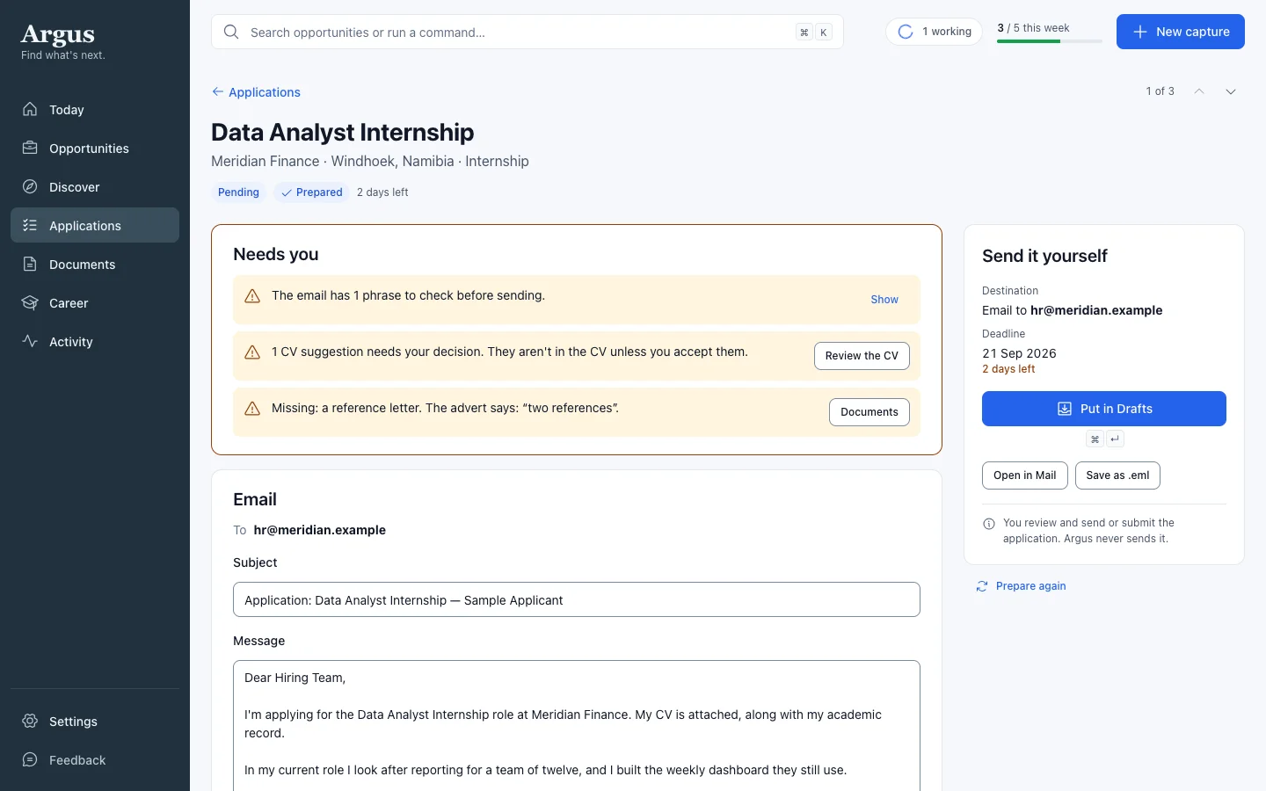Click the '1 of 3' counter
This screenshot has width=1266, height=791.
pos(1160,91)
